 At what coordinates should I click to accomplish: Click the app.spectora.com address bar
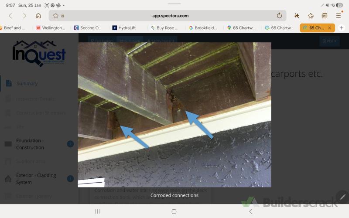pos(170,16)
